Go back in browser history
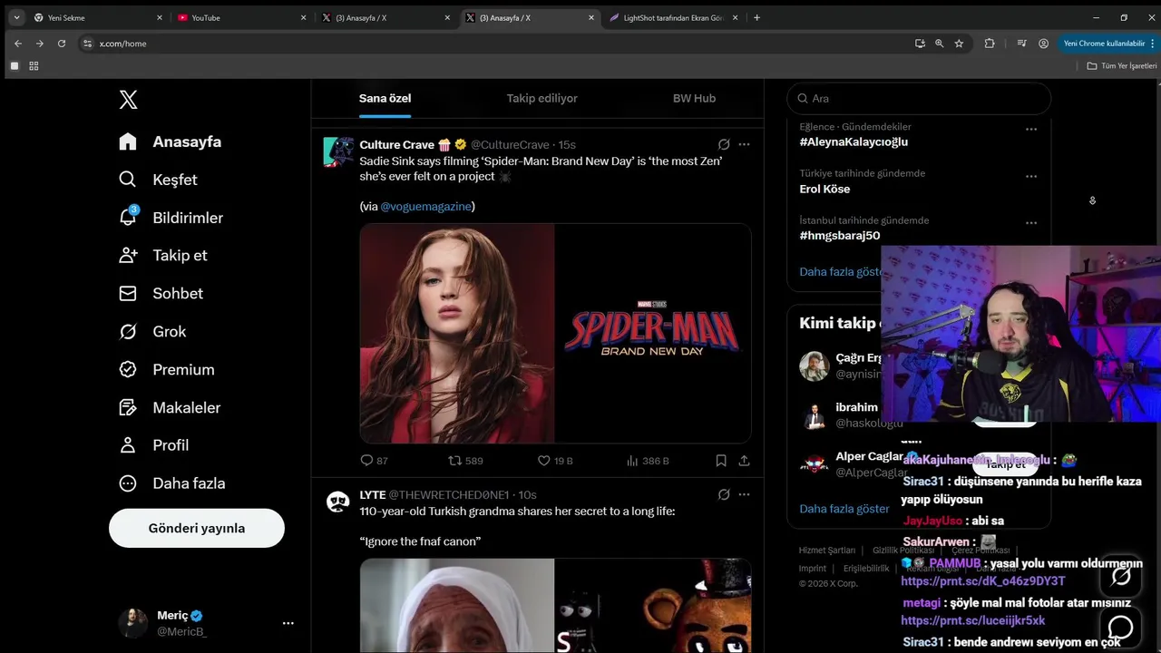The image size is (1161, 653). [x=18, y=44]
